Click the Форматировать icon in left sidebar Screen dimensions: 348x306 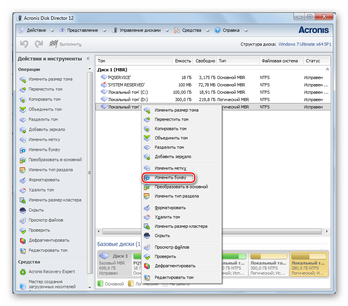[22, 180]
